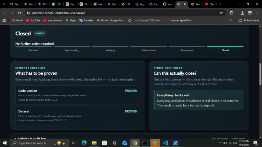Click 'Linked to artifact-demo-code v3.2.1' text

pos(38,100)
